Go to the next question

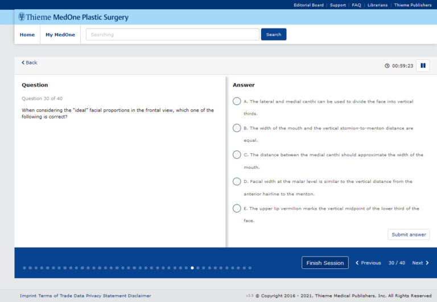pos(420,263)
